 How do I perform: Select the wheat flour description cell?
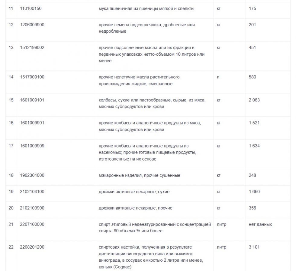point(146,8)
